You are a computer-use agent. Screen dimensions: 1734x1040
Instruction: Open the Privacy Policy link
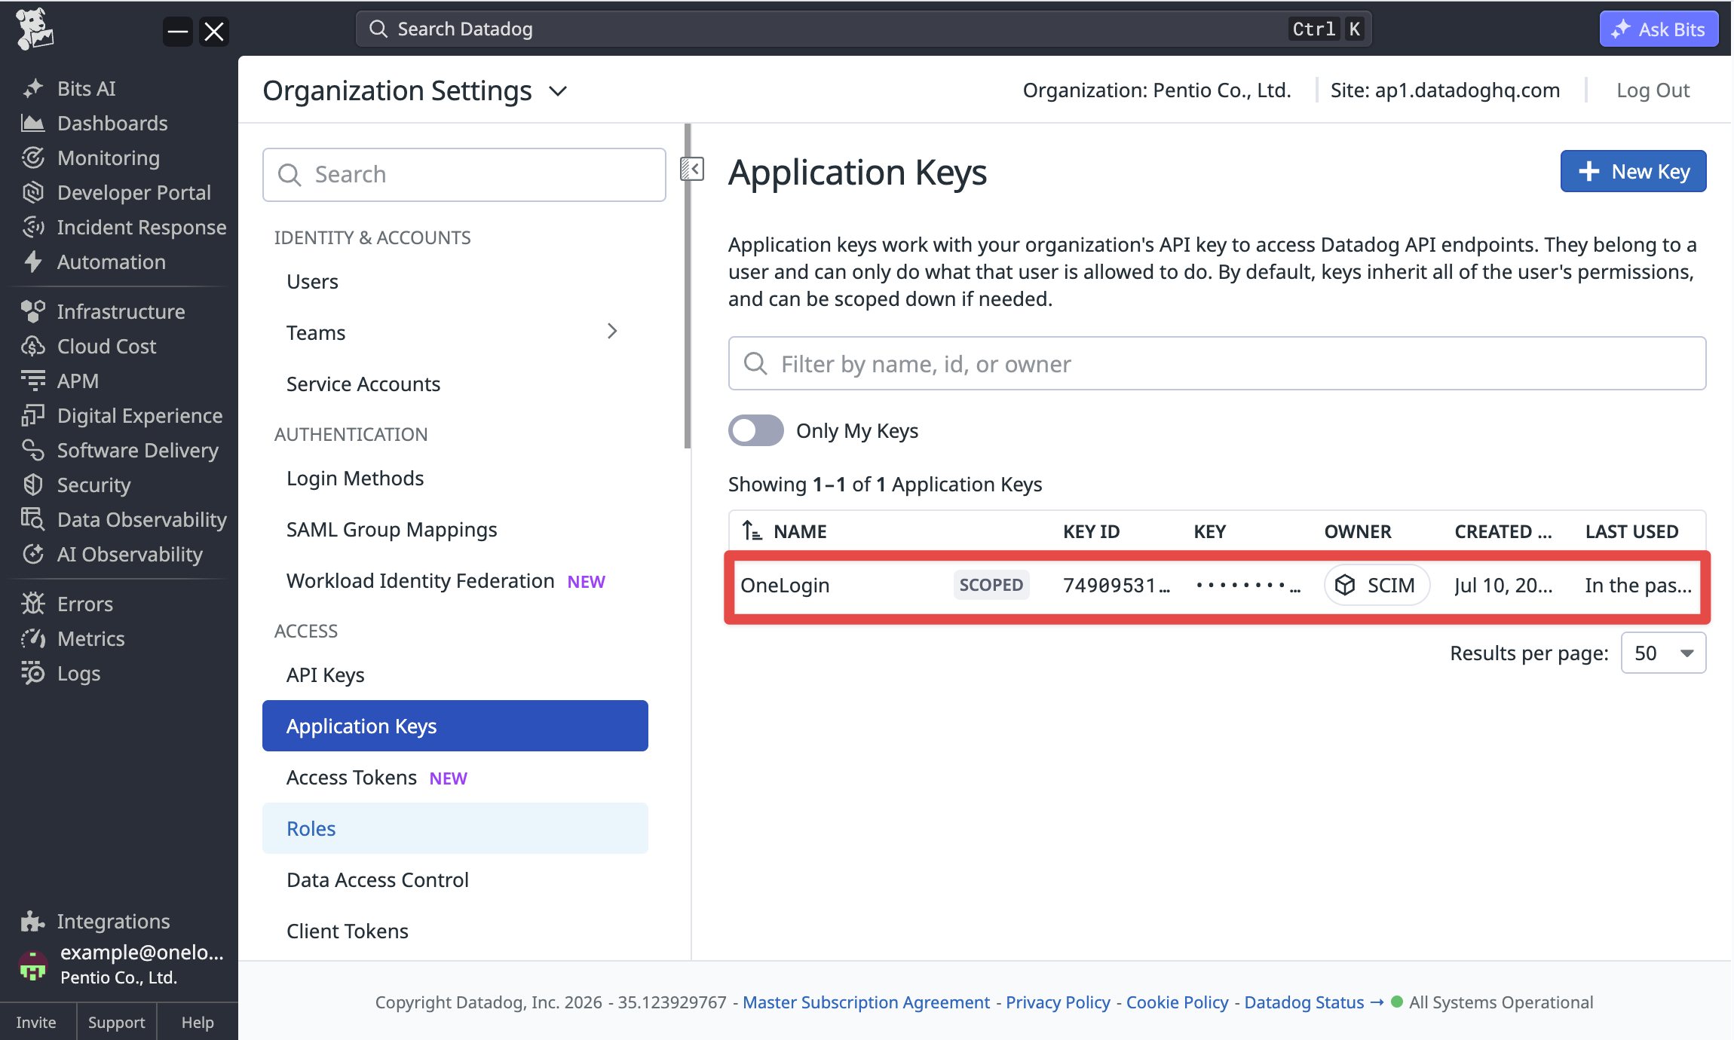pyautogui.click(x=1058, y=1002)
